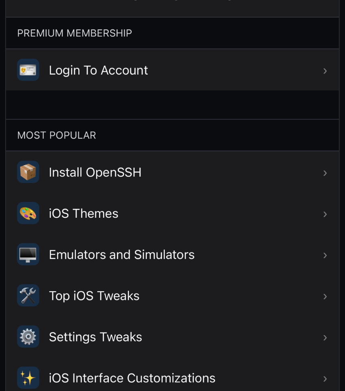Click the Premium Membership section header
Viewport: 345px width, 391px height.
pyautogui.click(x=75, y=33)
